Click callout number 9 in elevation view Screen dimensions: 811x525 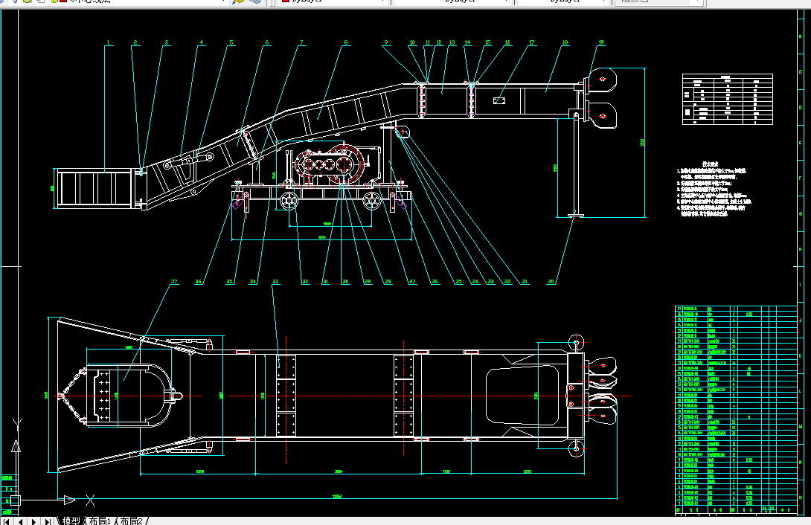(x=386, y=43)
